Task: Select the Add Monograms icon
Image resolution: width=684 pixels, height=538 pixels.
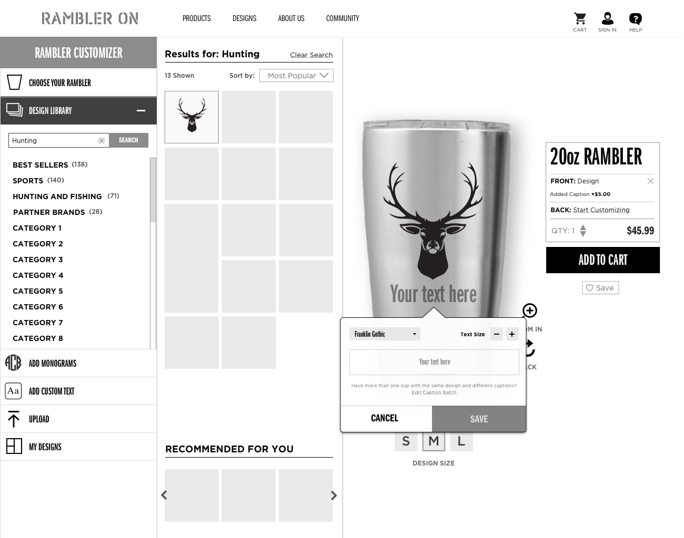Action: [x=13, y=363]
